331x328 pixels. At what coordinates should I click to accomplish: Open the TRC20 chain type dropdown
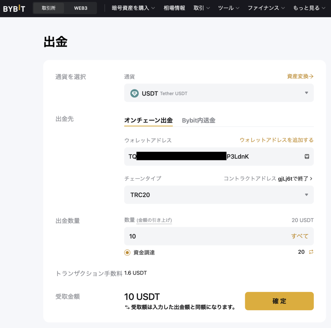click(x=219, y=195)
